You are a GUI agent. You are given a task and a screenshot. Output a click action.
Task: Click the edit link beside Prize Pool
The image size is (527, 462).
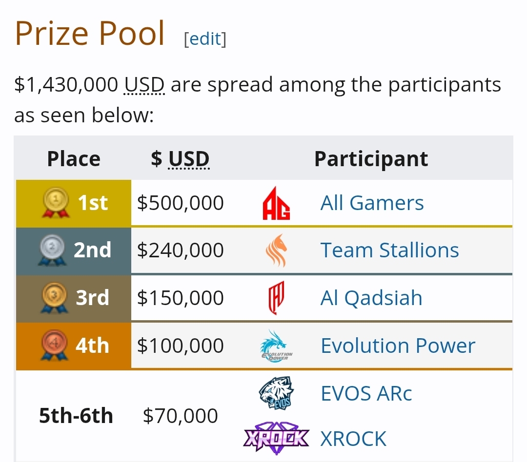tap(205, 39)
